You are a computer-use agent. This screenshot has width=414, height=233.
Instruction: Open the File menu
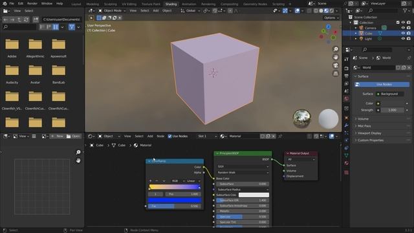[x=12, y=4]
